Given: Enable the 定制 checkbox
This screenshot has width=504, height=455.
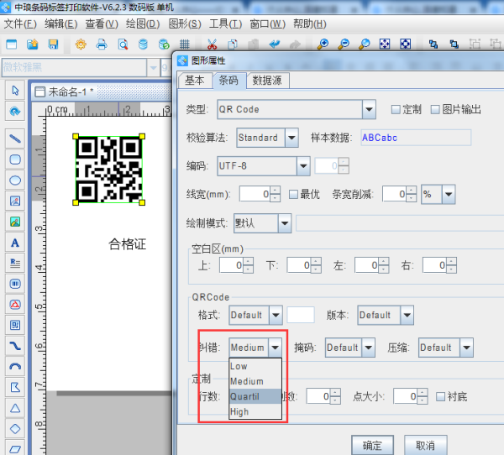Looking at the screenshot, I should (x=396, y=109).
